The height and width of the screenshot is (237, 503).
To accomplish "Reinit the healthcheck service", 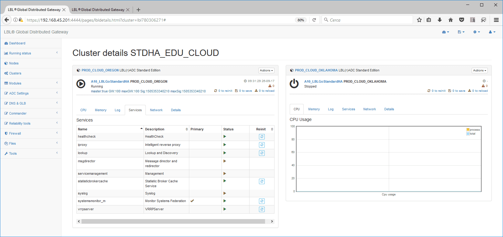I will [x=262, y=137].
